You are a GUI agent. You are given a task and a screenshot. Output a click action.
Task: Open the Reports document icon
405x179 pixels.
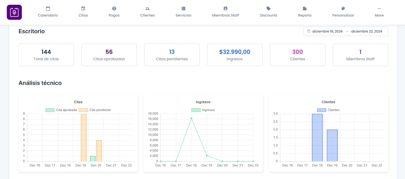click(305, 8)
